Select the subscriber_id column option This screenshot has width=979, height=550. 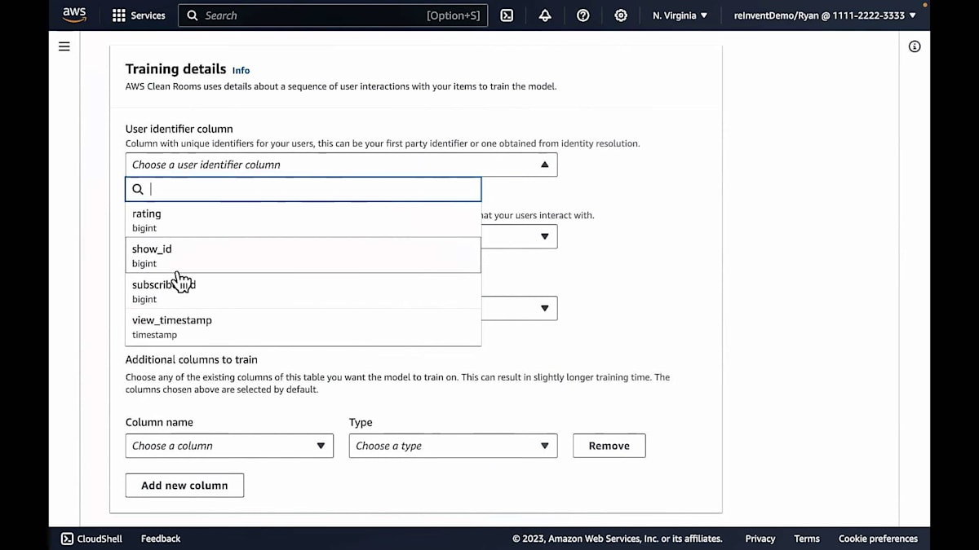303,291
